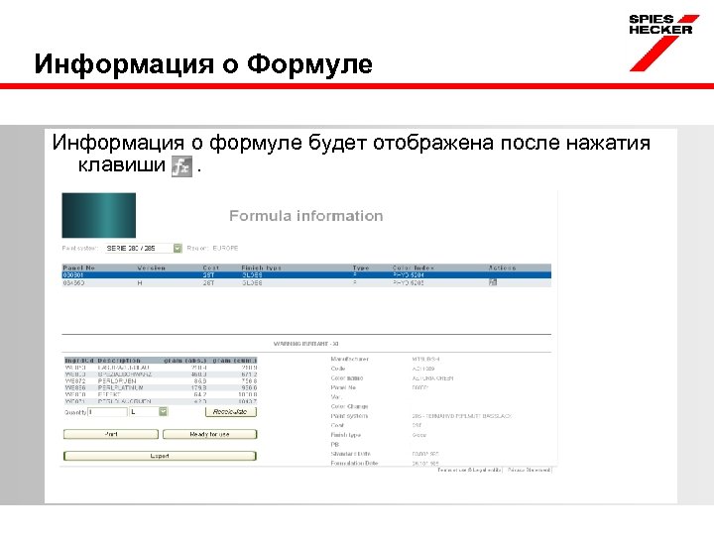Click the slide title Информация о Формуле

203,63
